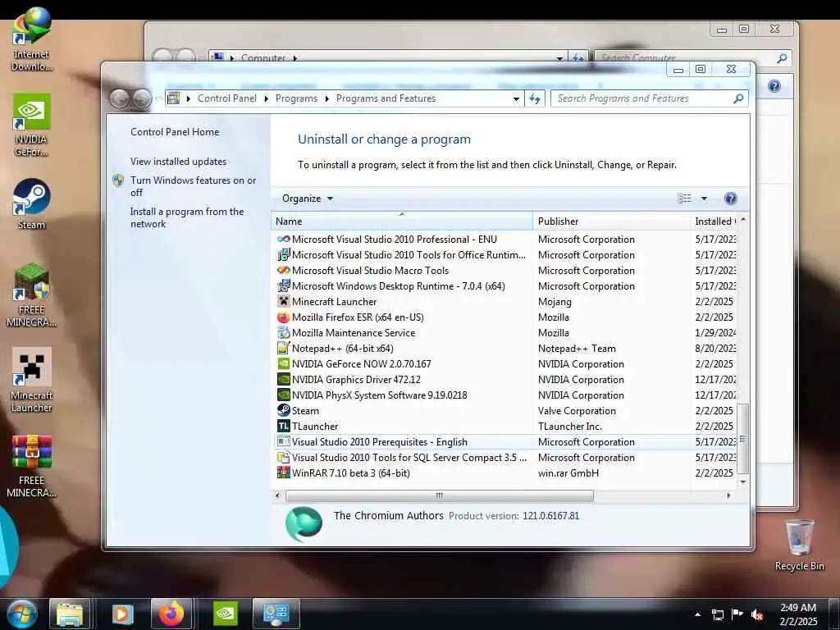The image size is (840, 630).
Task: Click the Programs and Features breadcrumb
Action: 386,98
